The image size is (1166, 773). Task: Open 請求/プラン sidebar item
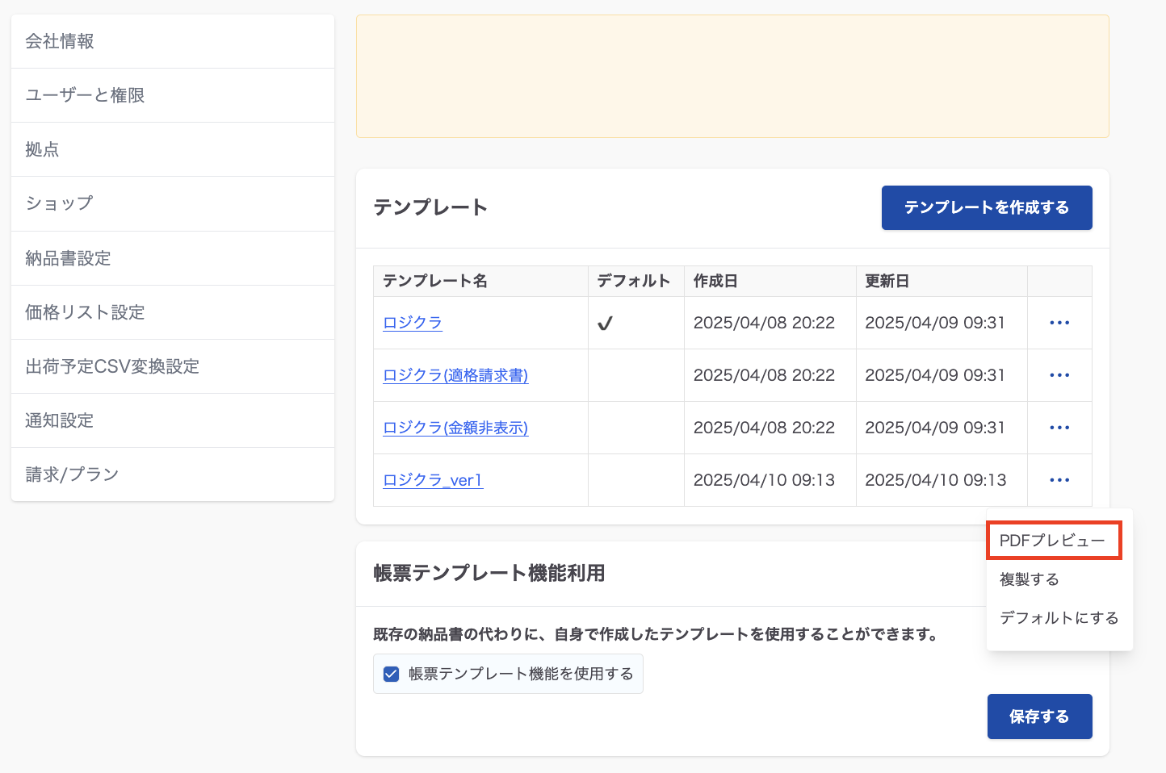[x=72, y=474]
